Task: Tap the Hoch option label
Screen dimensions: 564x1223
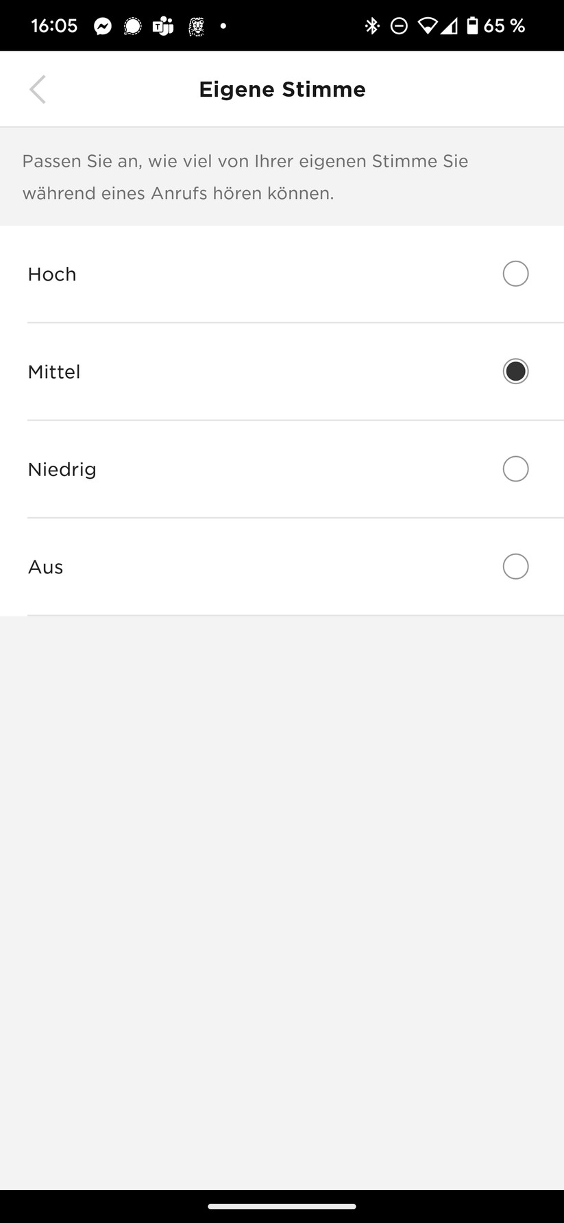Action: (52, 274)
